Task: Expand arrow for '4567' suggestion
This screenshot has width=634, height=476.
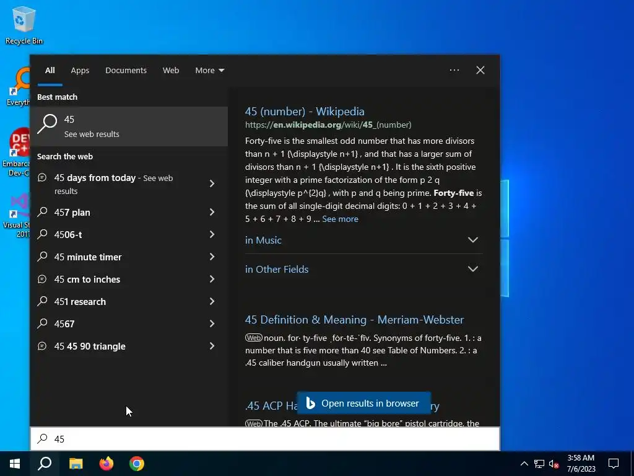Action: click(212, 324)
